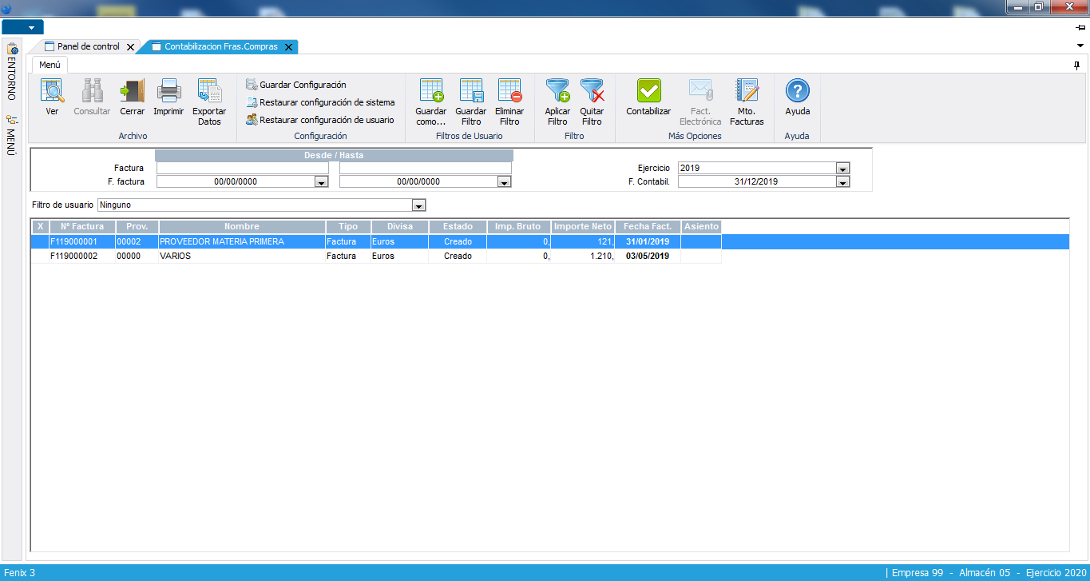The height and width of the screenshot is (581, 1090).
Task: Open the Ayuda help icon
Action: [x=797, y=91]
